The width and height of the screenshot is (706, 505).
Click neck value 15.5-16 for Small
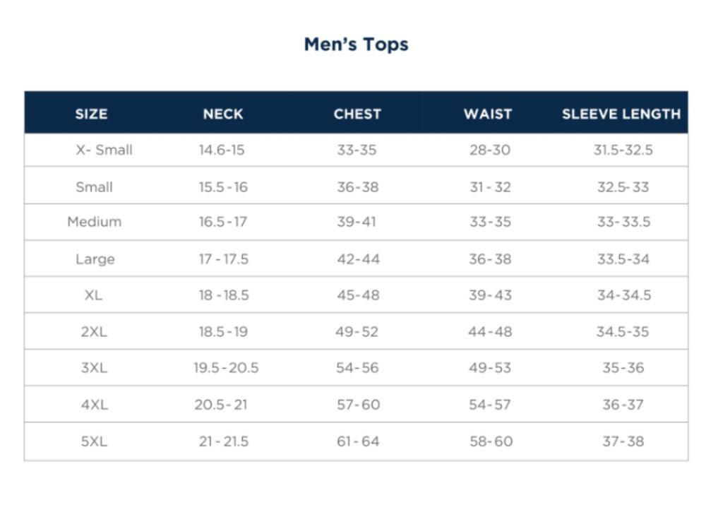coord(223,187)
